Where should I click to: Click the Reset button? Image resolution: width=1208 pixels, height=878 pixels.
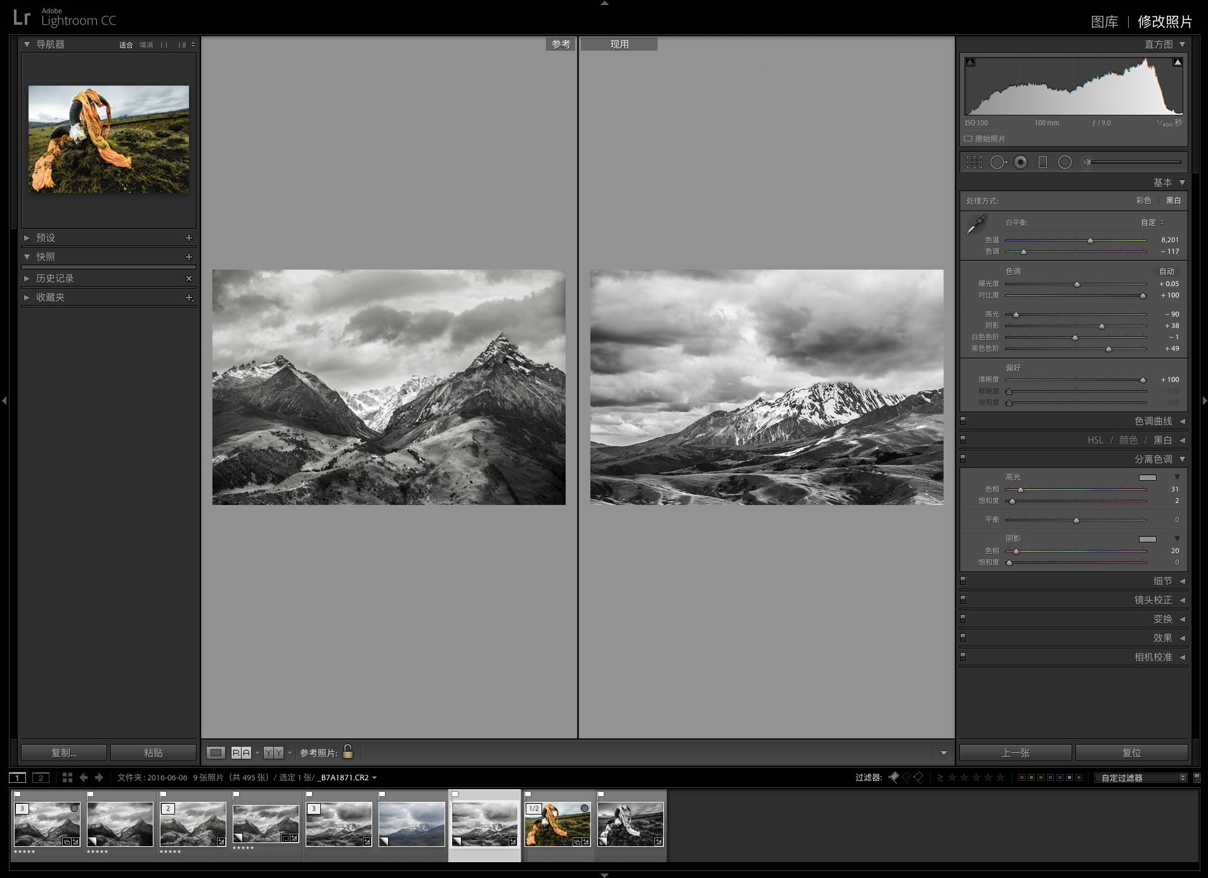point(1131,752)
